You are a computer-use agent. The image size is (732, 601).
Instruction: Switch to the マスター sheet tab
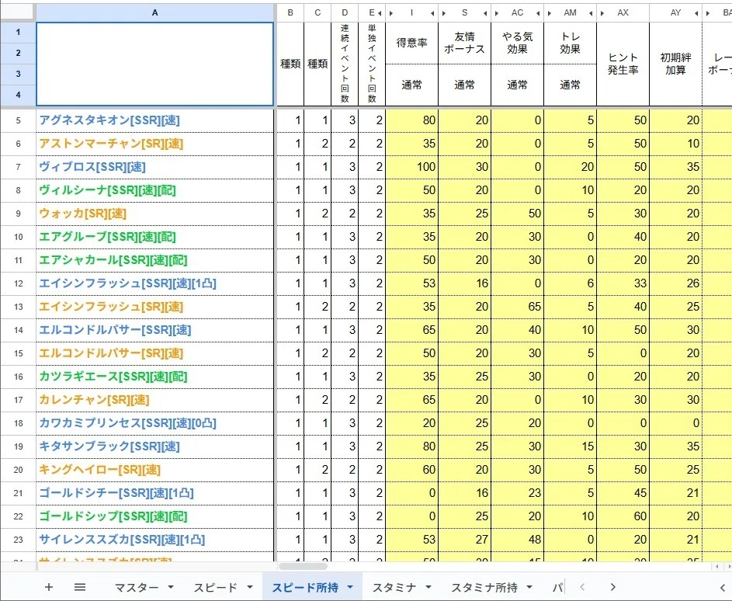pyautogui.click(x=137, y=588)
